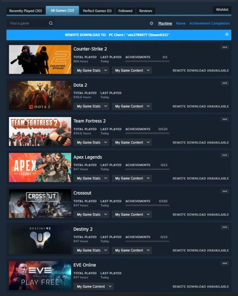The image size is (238, 296).
Task: Open the Dota 2 title link
Action: (x=80, y=85)
